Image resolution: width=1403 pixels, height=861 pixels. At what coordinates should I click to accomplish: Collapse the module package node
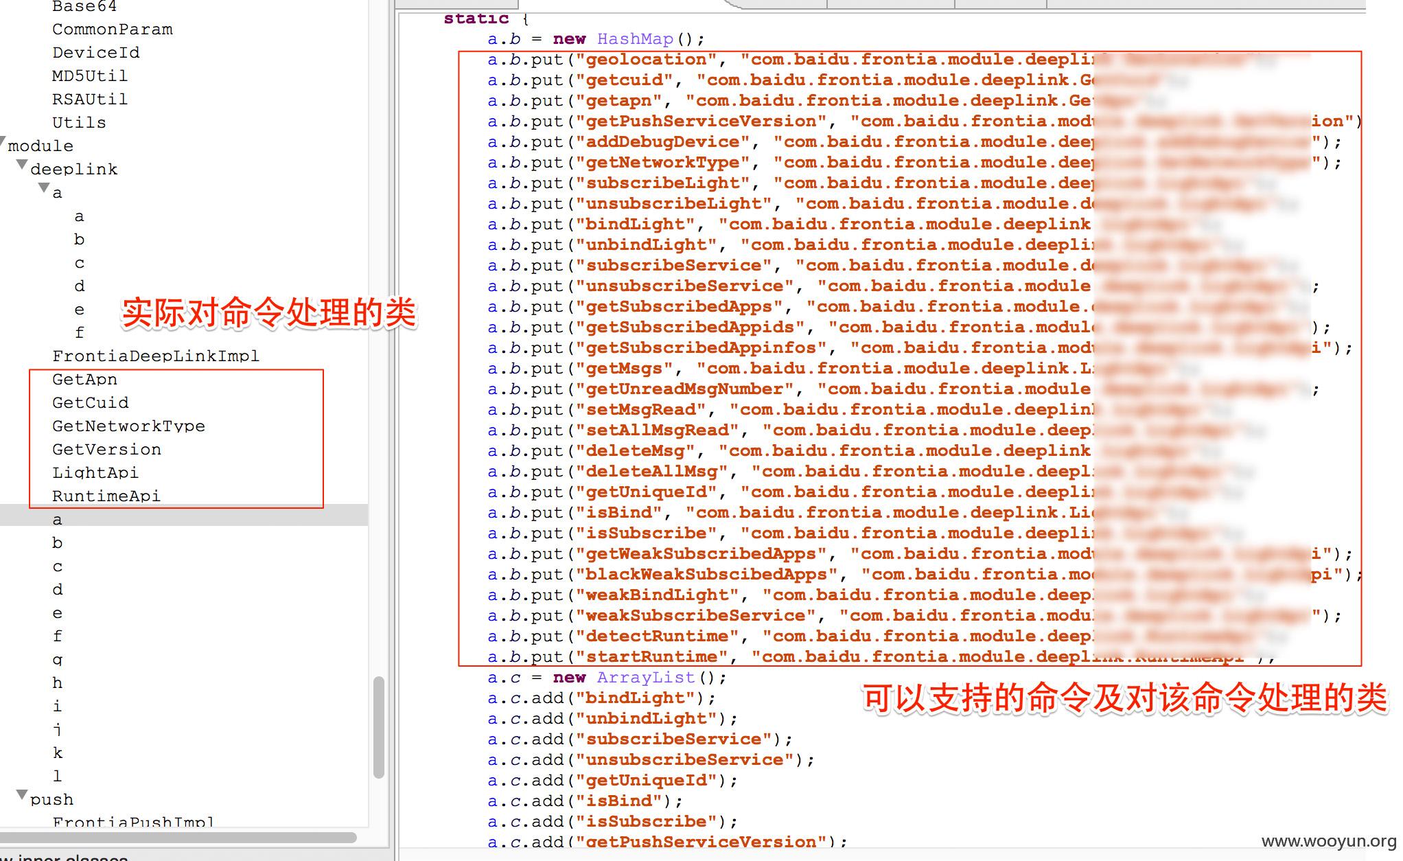point(3,143)
